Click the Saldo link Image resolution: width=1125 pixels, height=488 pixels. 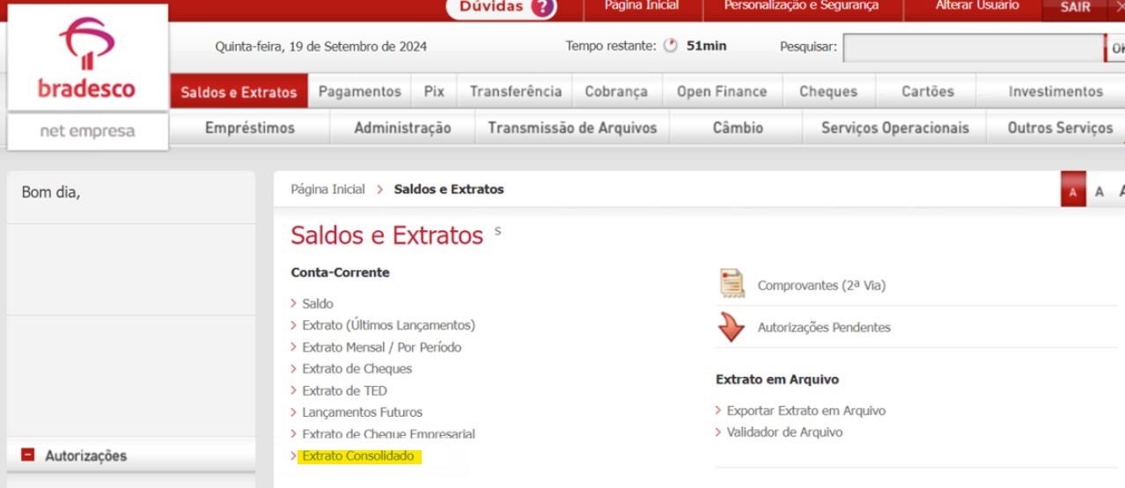(318, 303)
